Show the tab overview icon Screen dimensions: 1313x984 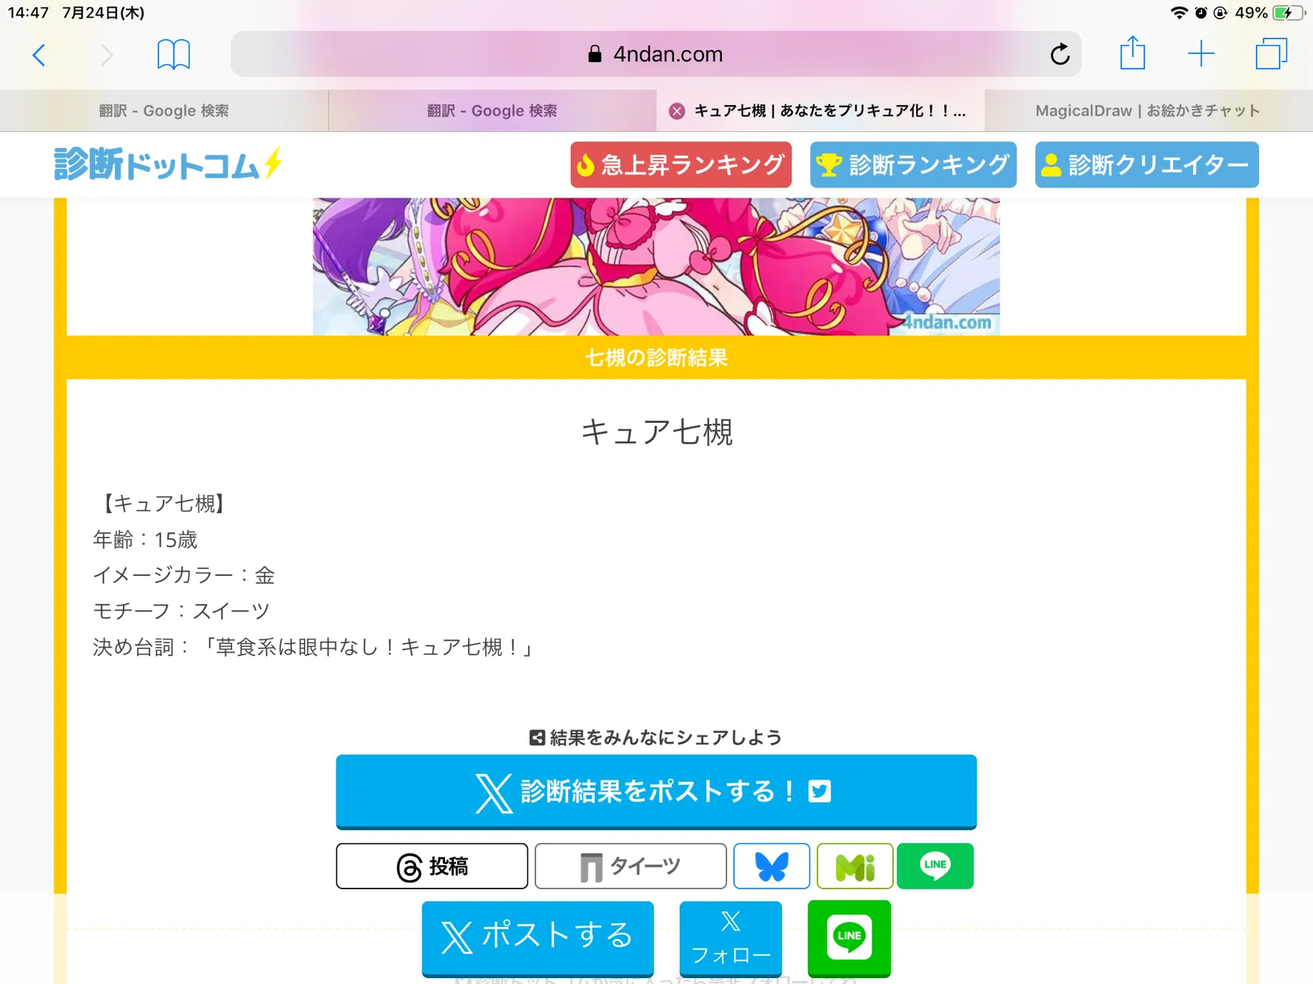pyautogui.click(x=1271, y=54)
